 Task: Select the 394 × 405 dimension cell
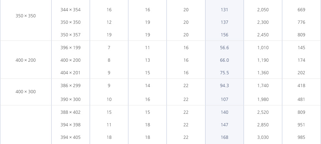pyautogui.click(x=70, y=138)
